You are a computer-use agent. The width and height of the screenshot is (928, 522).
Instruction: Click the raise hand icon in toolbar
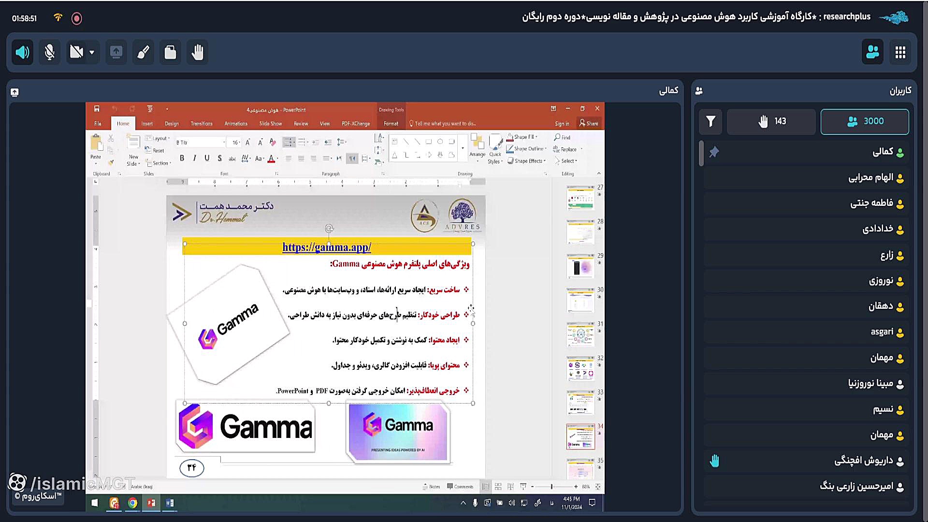197,52
